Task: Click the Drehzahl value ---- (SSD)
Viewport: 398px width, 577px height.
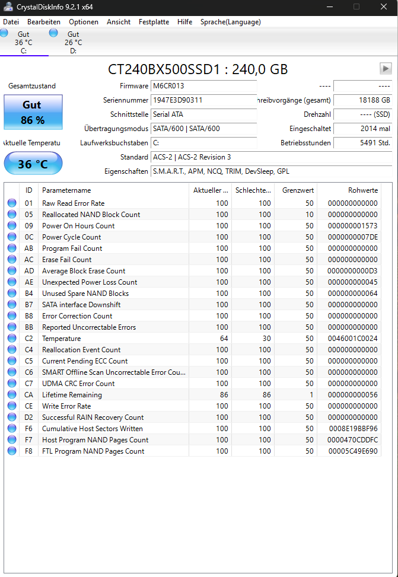Action: click(x=362, y=114)
